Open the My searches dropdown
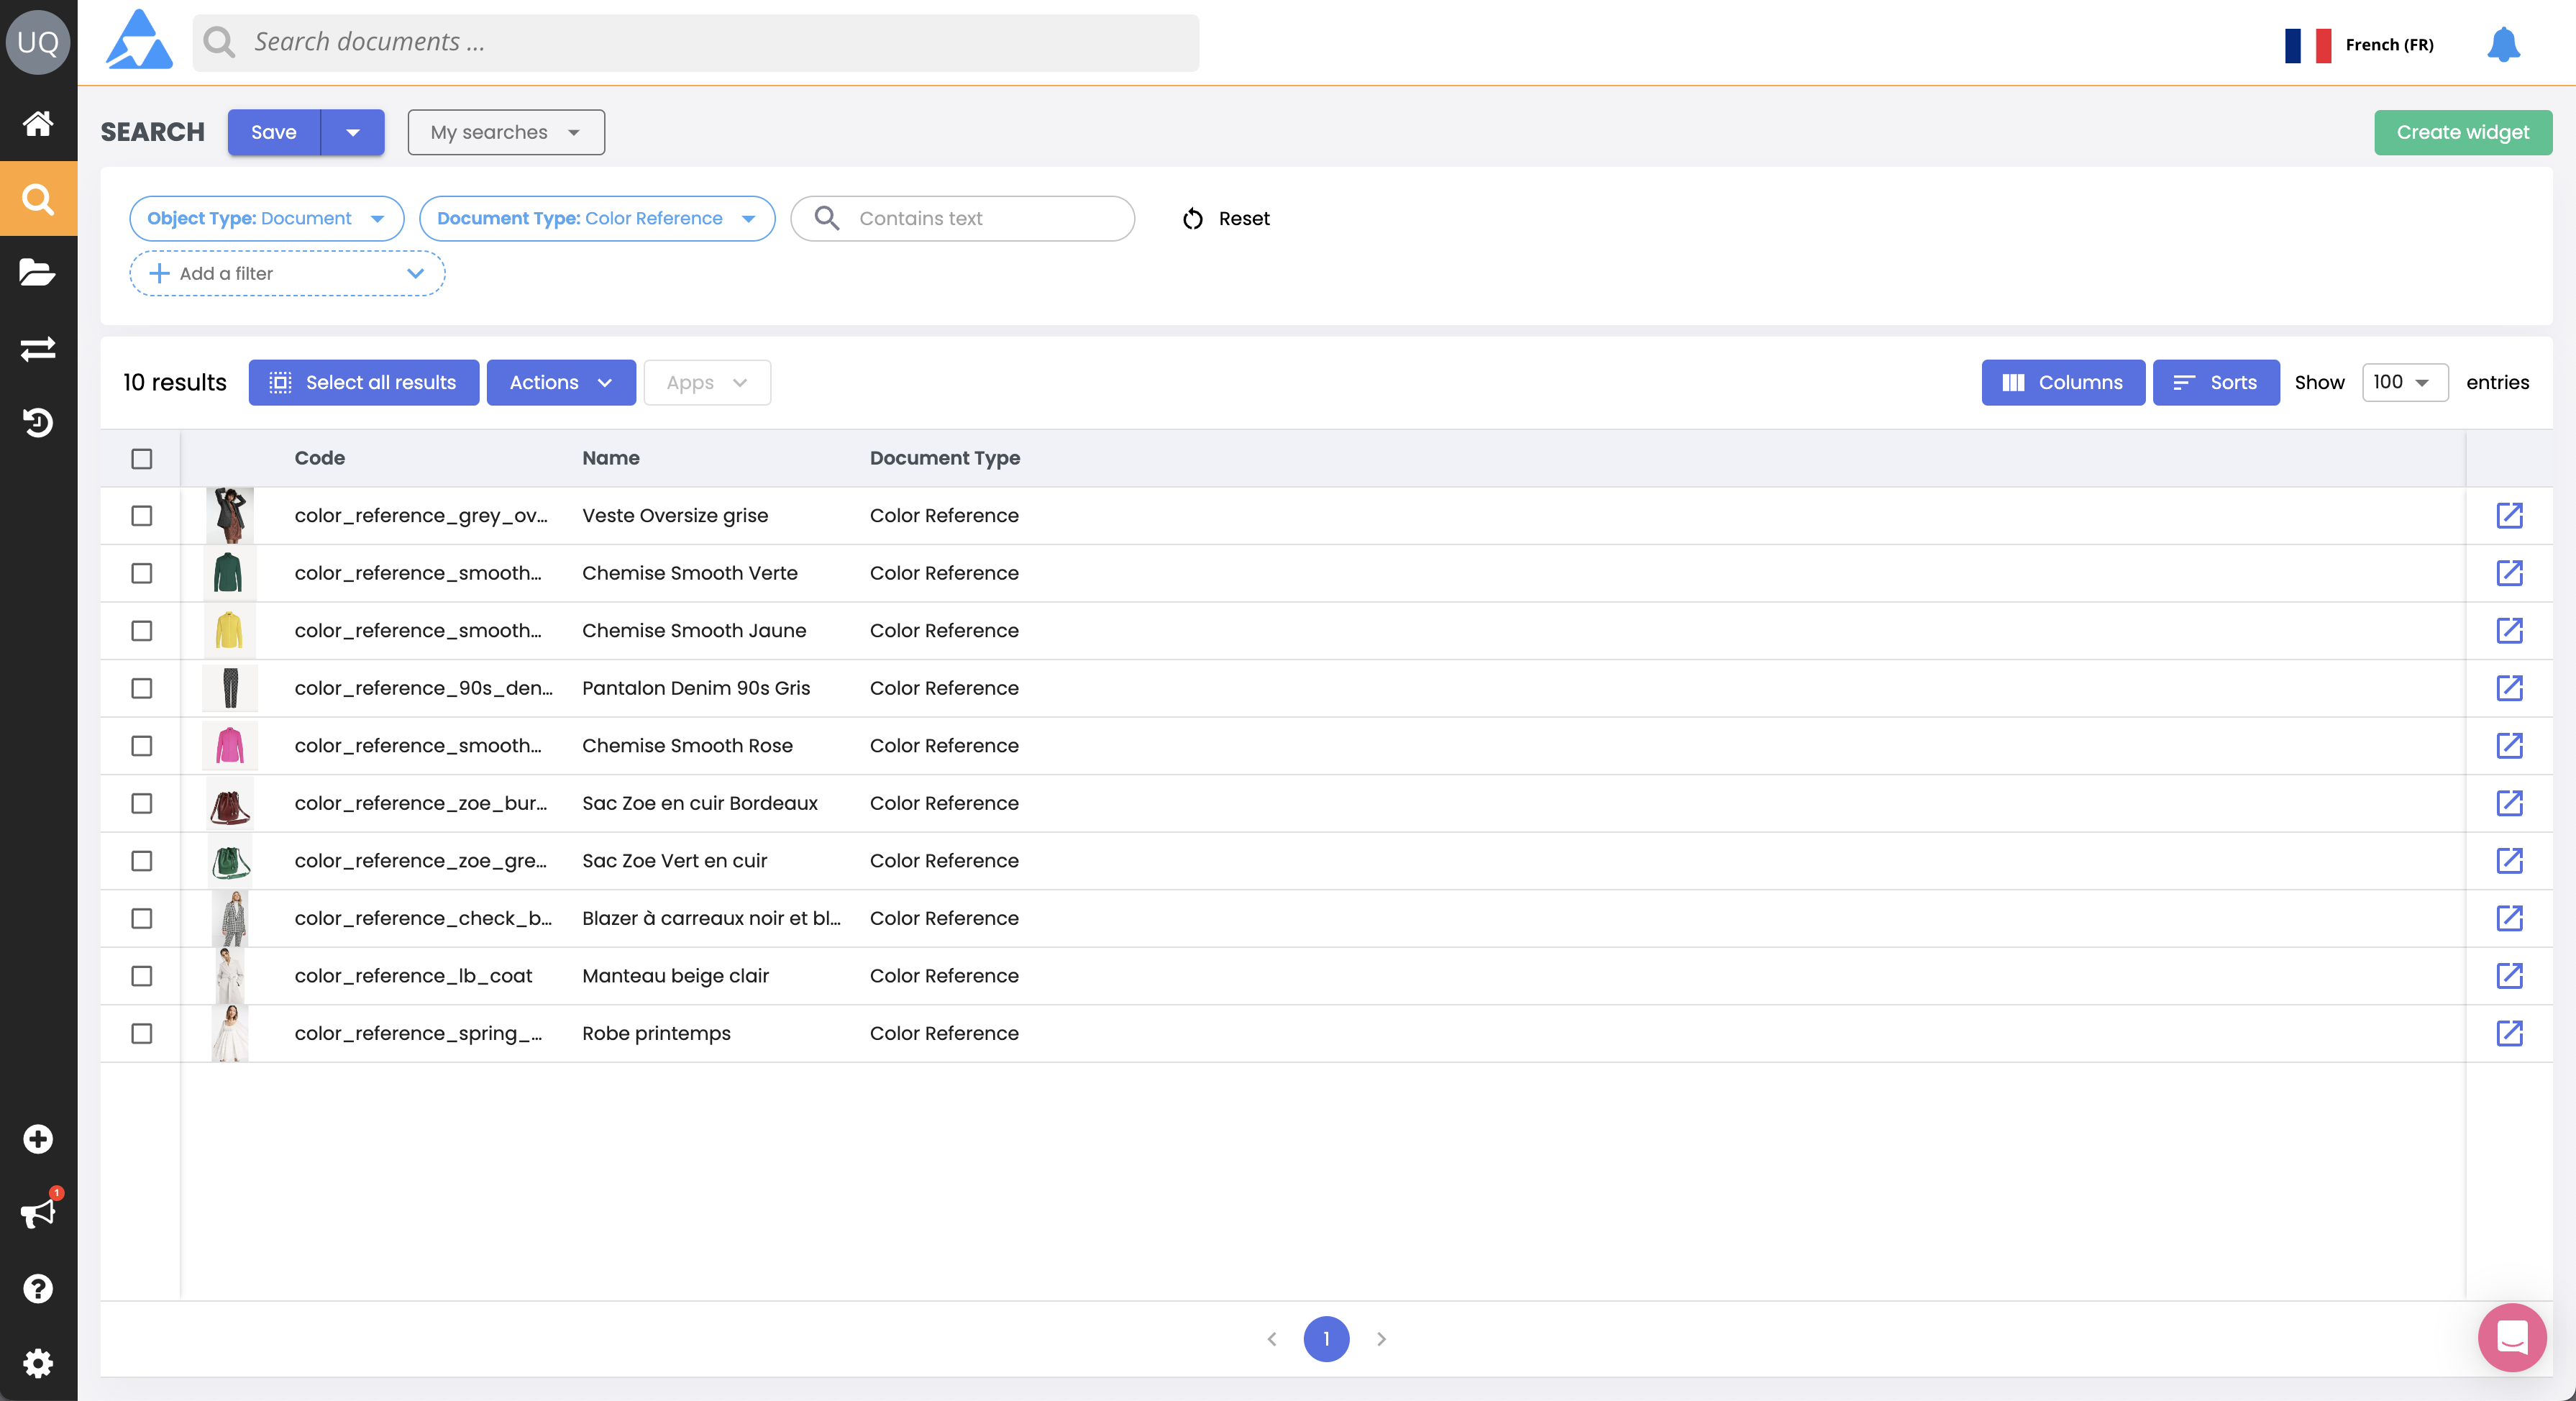The image size is (2576, 1401). click(x=506, y=132)
